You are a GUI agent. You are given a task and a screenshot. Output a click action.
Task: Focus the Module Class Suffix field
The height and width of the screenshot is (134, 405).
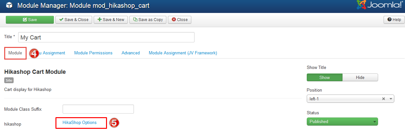(x=98, y=109)
